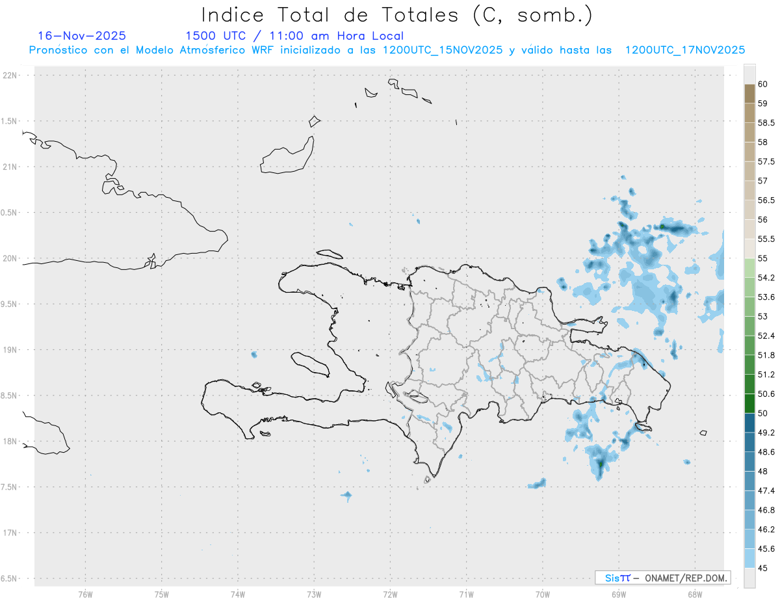Click the '70W' longitude label
780x603 pixels.
pos(543,595)
